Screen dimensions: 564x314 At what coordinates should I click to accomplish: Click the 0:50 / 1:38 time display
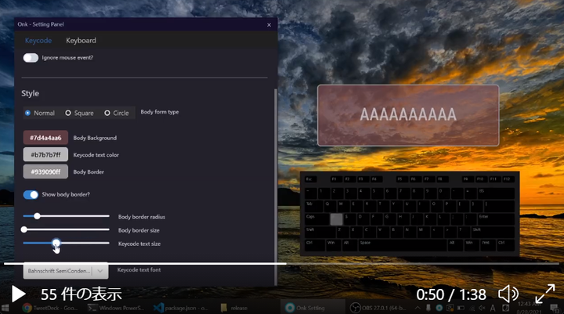[451, 294]
